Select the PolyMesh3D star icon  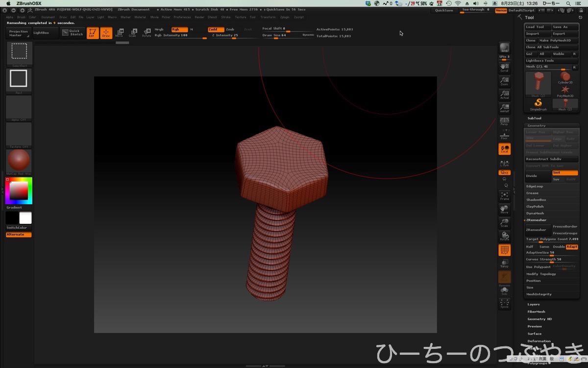tap(565, 90)
